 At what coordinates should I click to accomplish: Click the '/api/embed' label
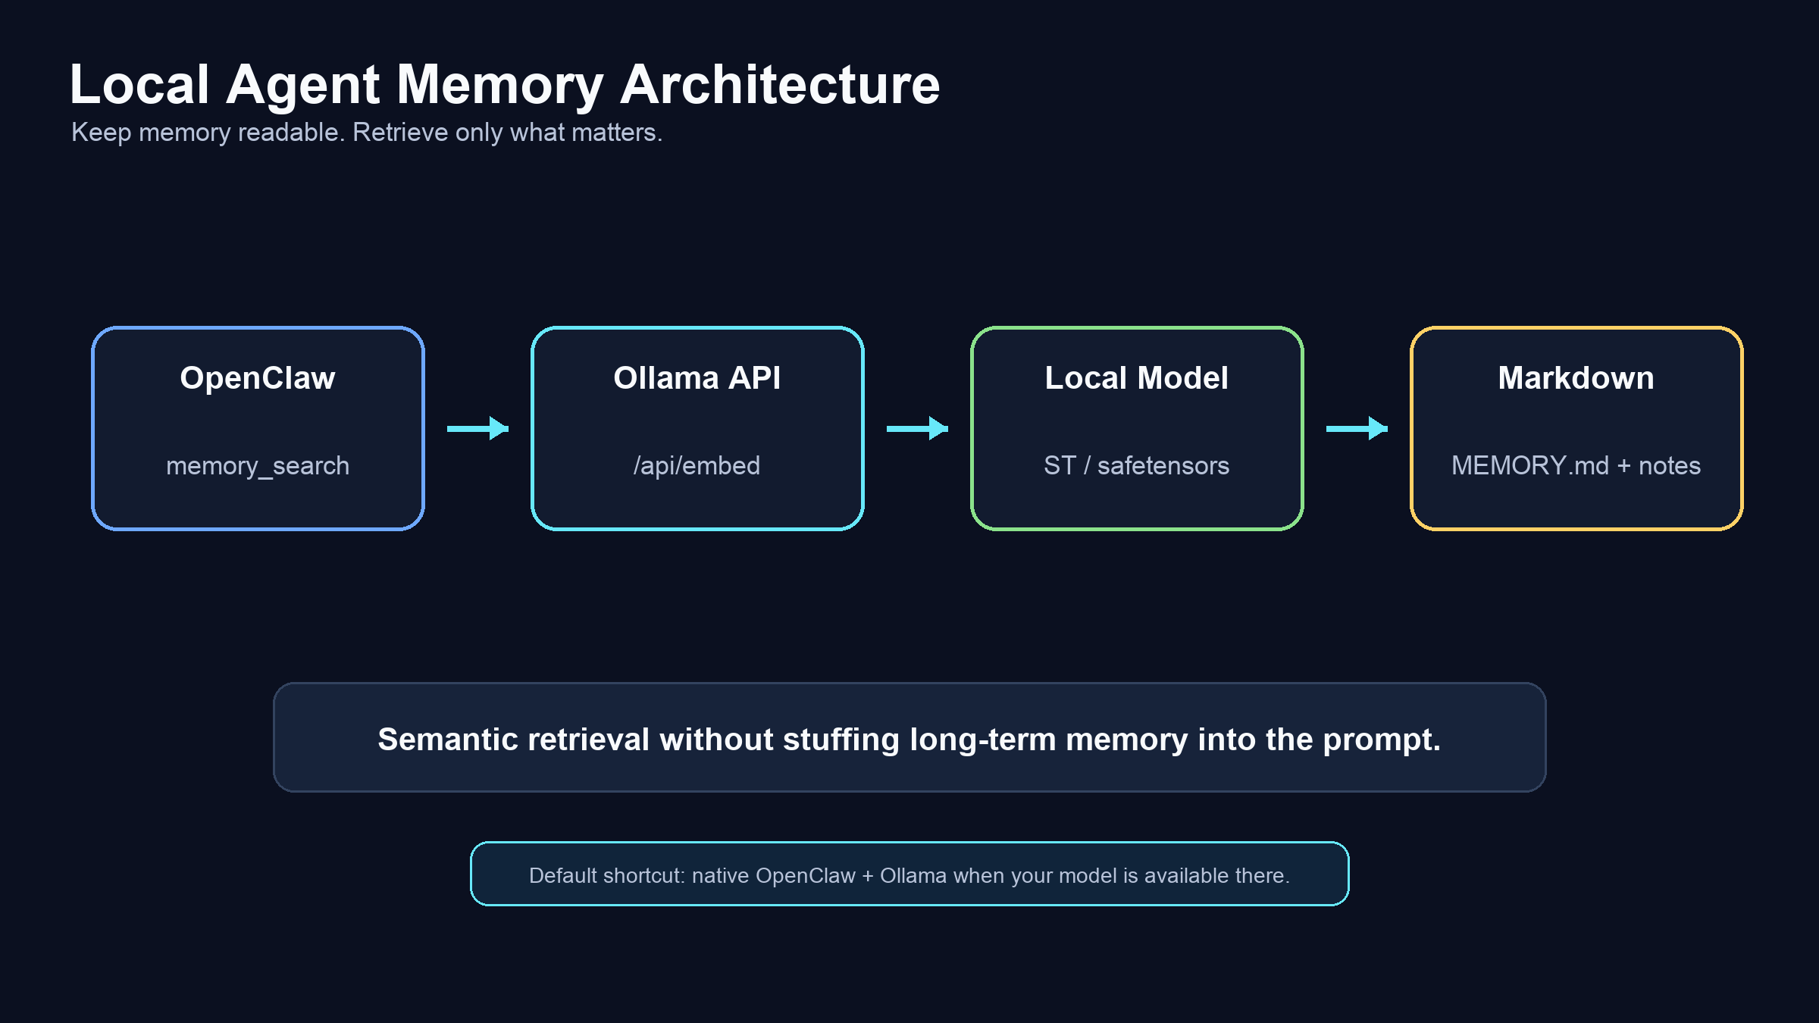pyautogui.click(x=697, y=466)
